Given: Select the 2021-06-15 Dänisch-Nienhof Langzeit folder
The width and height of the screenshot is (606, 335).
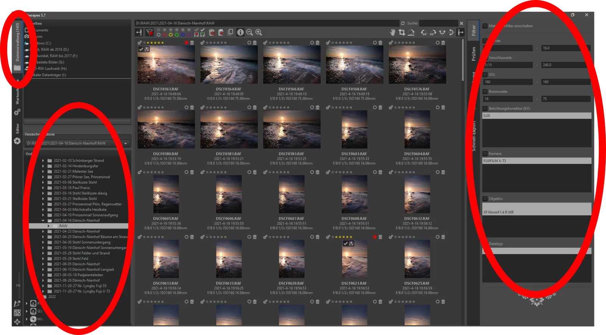Looking at the screenshot, I should [84, 270].
